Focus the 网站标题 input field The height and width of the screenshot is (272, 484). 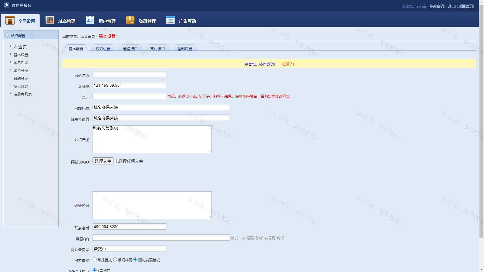161,107
